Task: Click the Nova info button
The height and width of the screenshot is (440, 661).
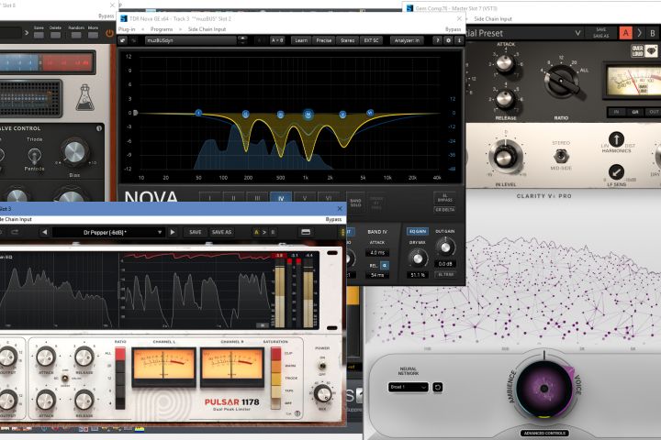Action: pos(459,40)
